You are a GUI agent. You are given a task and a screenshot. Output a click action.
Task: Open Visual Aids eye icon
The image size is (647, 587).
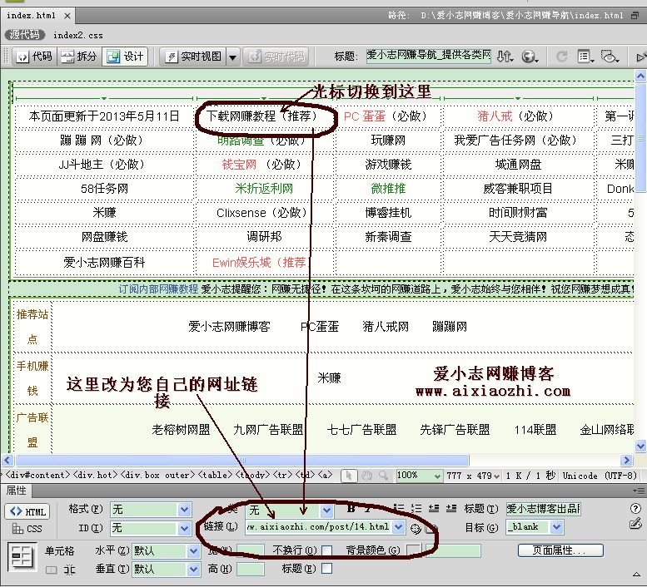tap(610, 57)
